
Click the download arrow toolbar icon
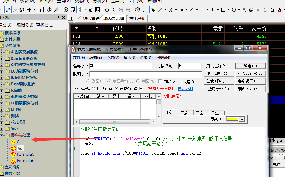[x=15, y=10]
